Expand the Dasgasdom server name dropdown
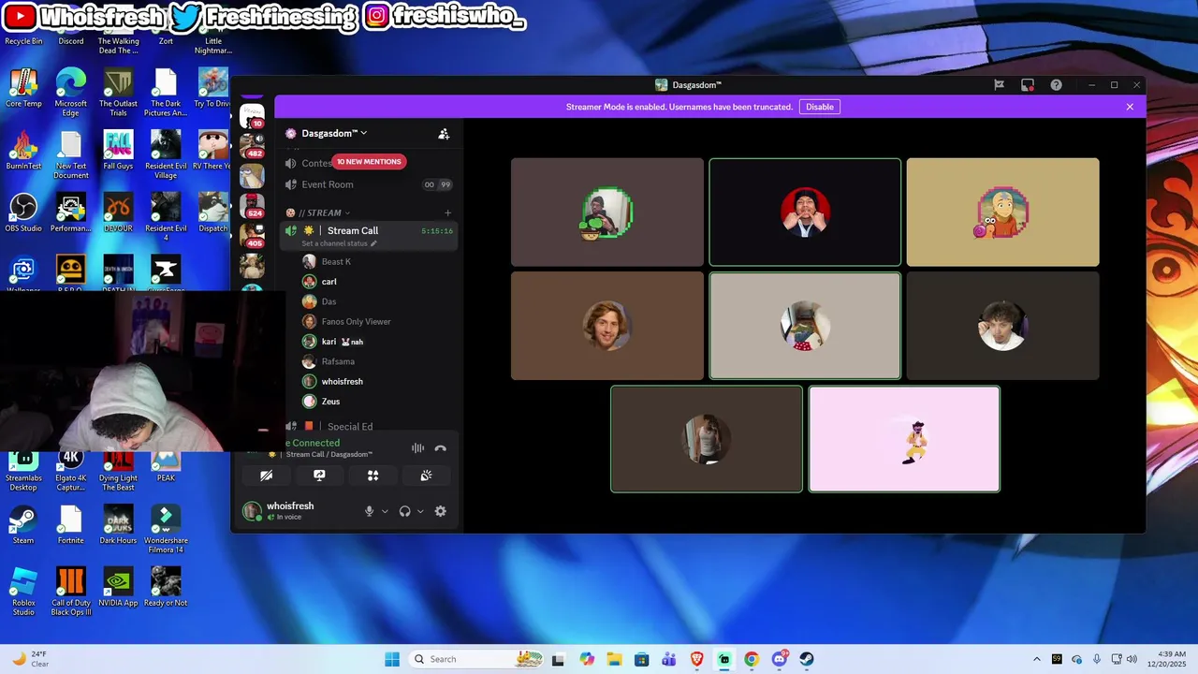The height and width of the screenshot is (674, 1198). (334, 133)
